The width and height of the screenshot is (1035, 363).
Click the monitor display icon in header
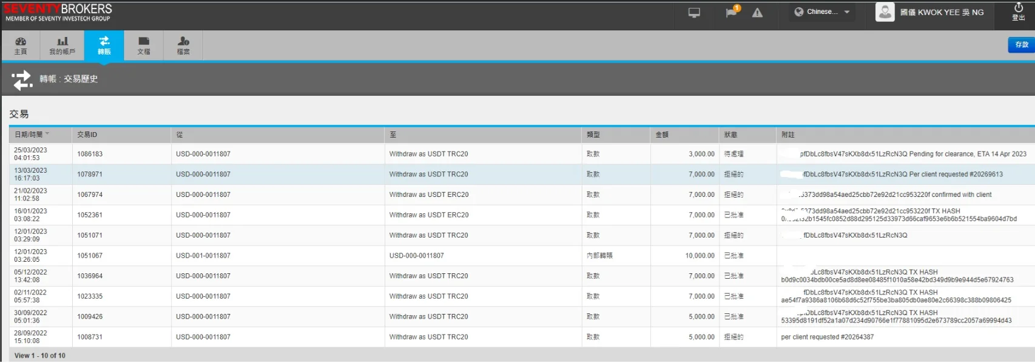694,13
